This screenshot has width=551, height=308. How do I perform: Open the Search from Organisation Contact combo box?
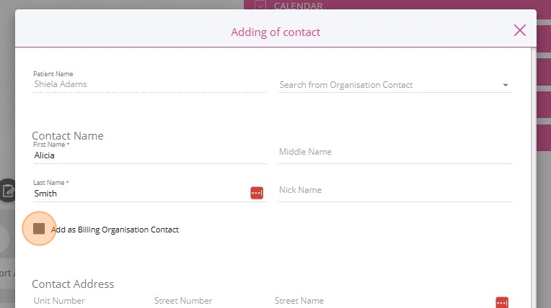(389, 85)
